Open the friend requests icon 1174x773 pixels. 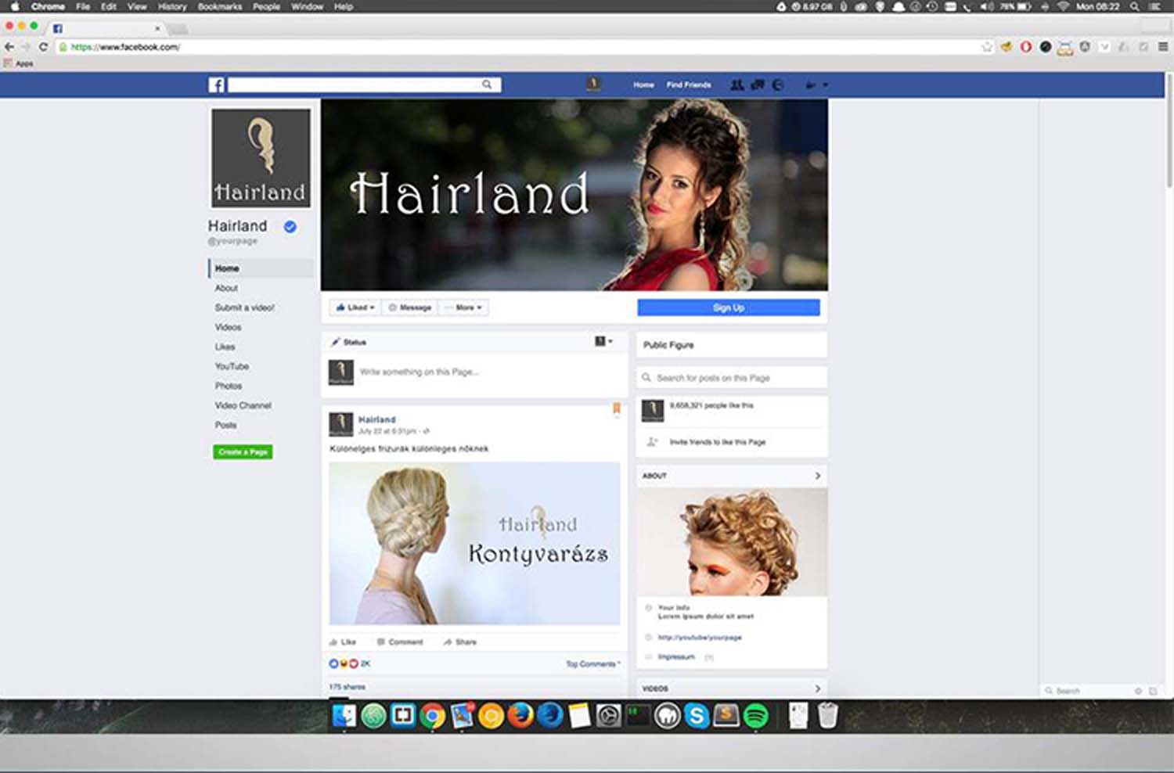coord(736,84)
